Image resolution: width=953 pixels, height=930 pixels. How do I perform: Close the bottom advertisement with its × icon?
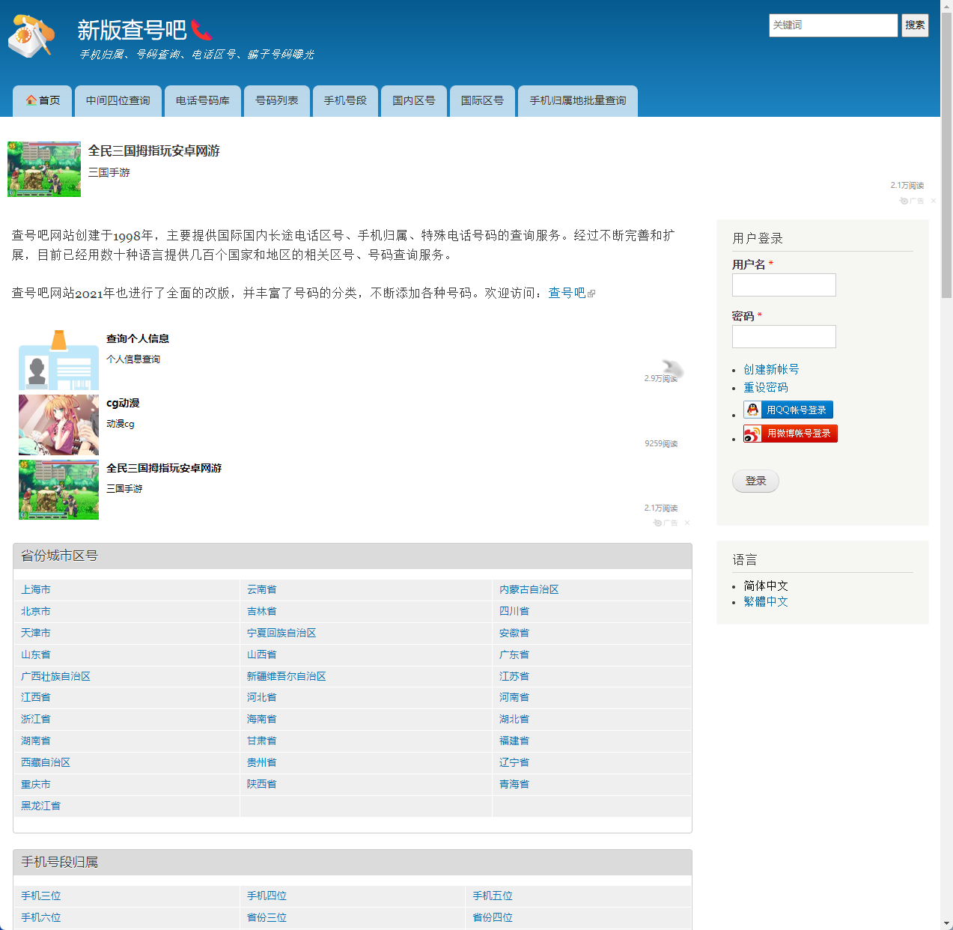tap(687, 523)
